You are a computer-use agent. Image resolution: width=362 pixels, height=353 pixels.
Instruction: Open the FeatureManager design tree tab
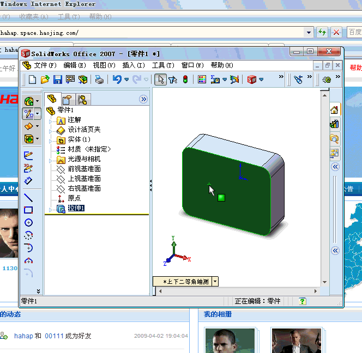click(x=52, y=99)
